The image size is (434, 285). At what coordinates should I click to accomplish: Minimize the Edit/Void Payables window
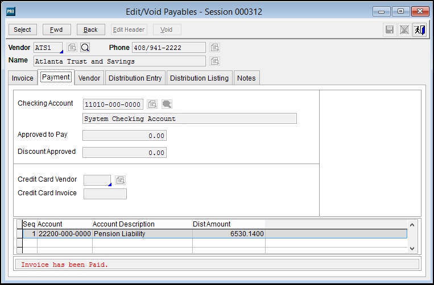click(x=382, y=11)
